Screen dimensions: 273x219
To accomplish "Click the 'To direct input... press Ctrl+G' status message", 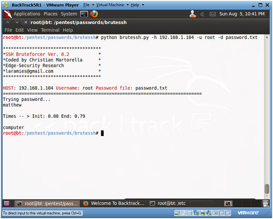I will 42,213.
